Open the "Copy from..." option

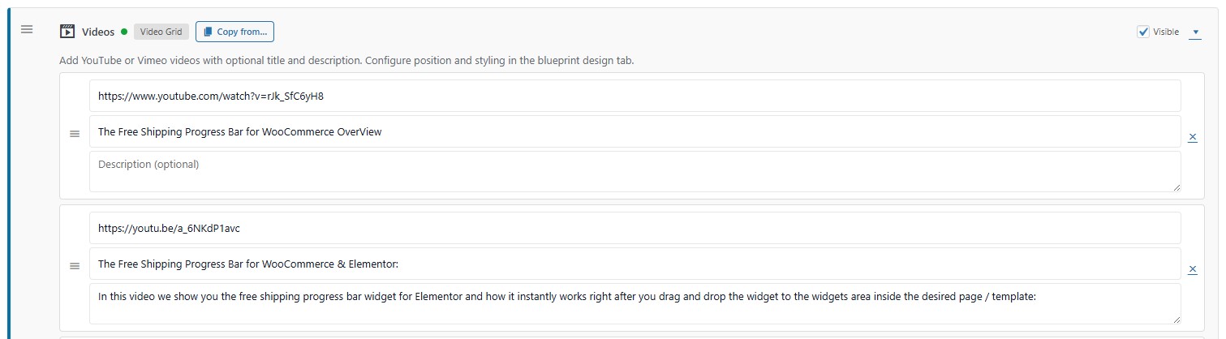(x=234, y=32)
